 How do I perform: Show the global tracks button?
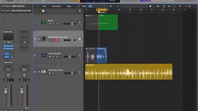click(x=80, y=11)
